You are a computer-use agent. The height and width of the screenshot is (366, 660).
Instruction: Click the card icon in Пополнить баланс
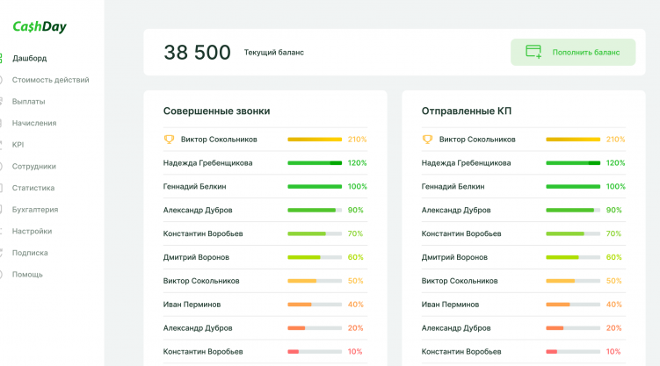point(533,52)
